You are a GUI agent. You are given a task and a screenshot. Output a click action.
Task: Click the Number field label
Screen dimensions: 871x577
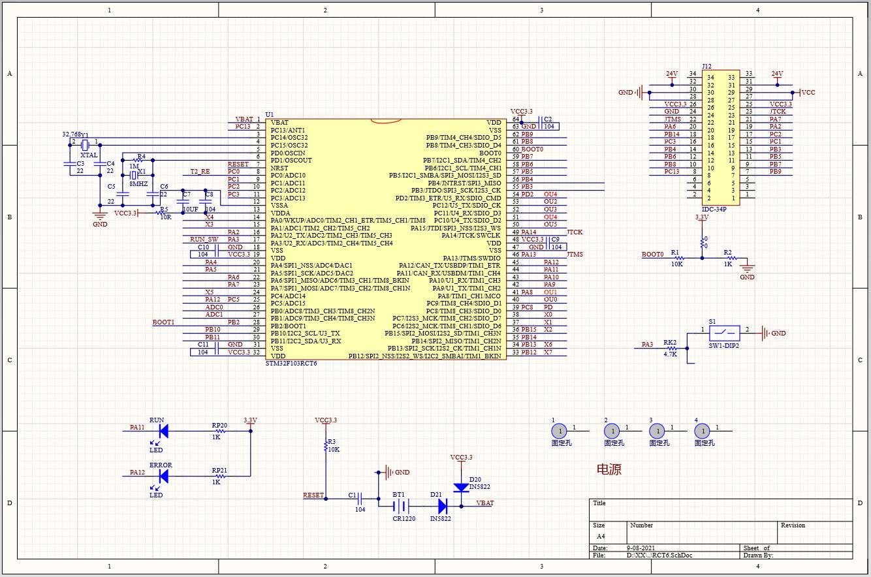coord(642,525)
